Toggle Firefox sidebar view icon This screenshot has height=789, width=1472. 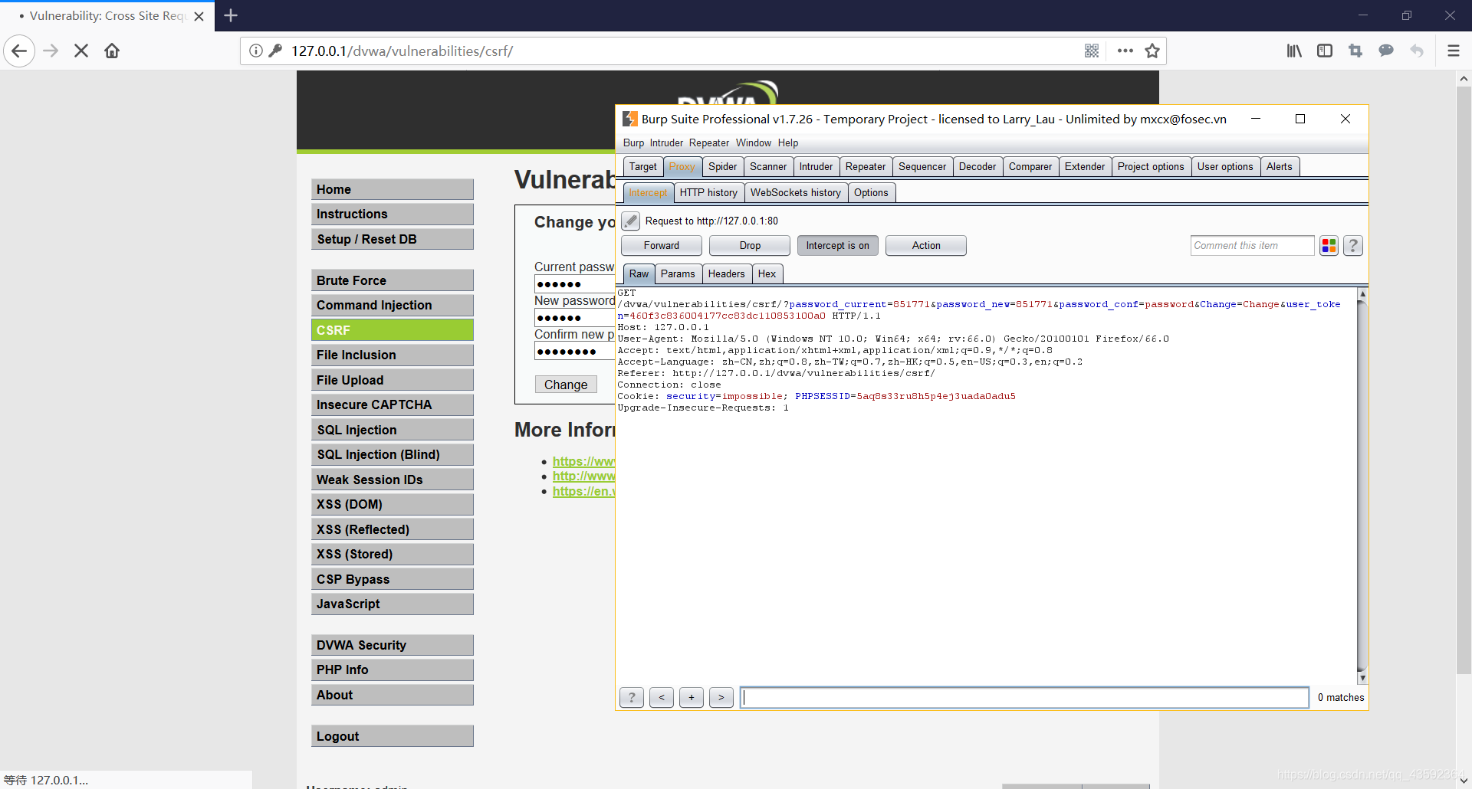pyautogui.click(x=1325, y=51)
